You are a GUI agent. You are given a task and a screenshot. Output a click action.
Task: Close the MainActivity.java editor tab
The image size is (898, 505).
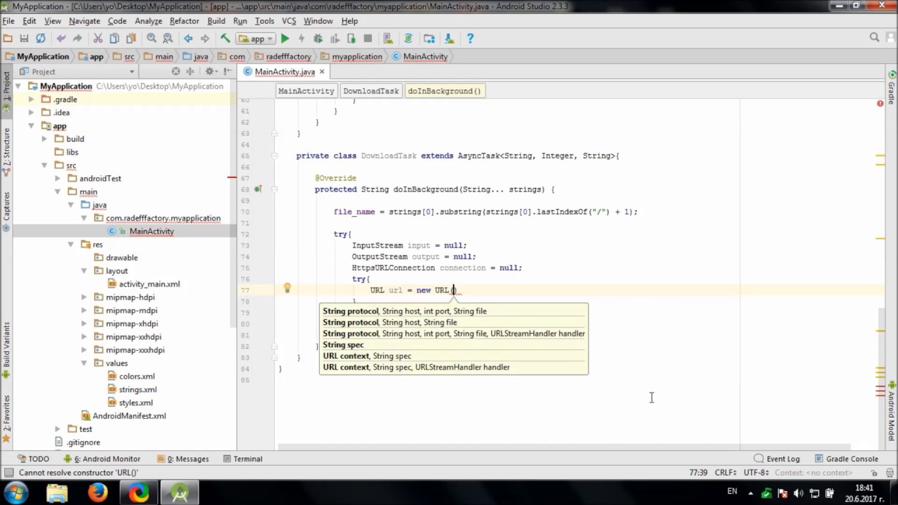[x=322, y=72]
